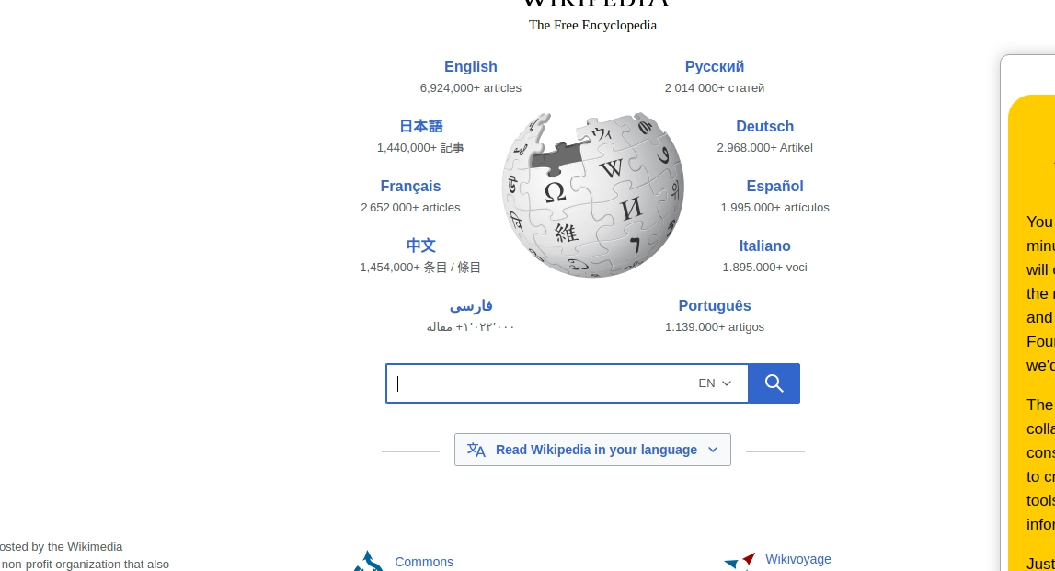Click the Wikipedia puzzle globe logo

click(x=592, y=195)
